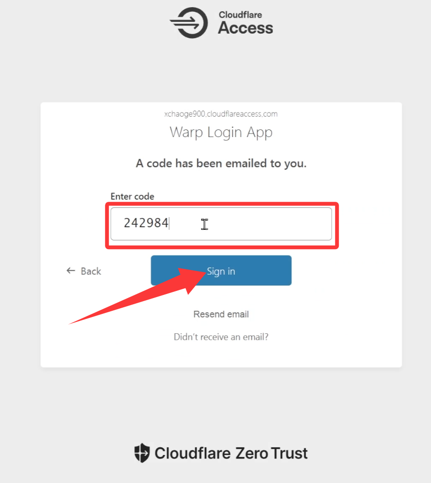The height and width of the screenshot is (483, 431).
Task: Click the Cloudflare Zero Trust shield icon
Action: tap(142, 453)
